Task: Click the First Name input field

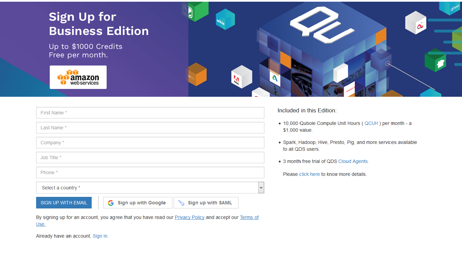Action: click(150, 113)
